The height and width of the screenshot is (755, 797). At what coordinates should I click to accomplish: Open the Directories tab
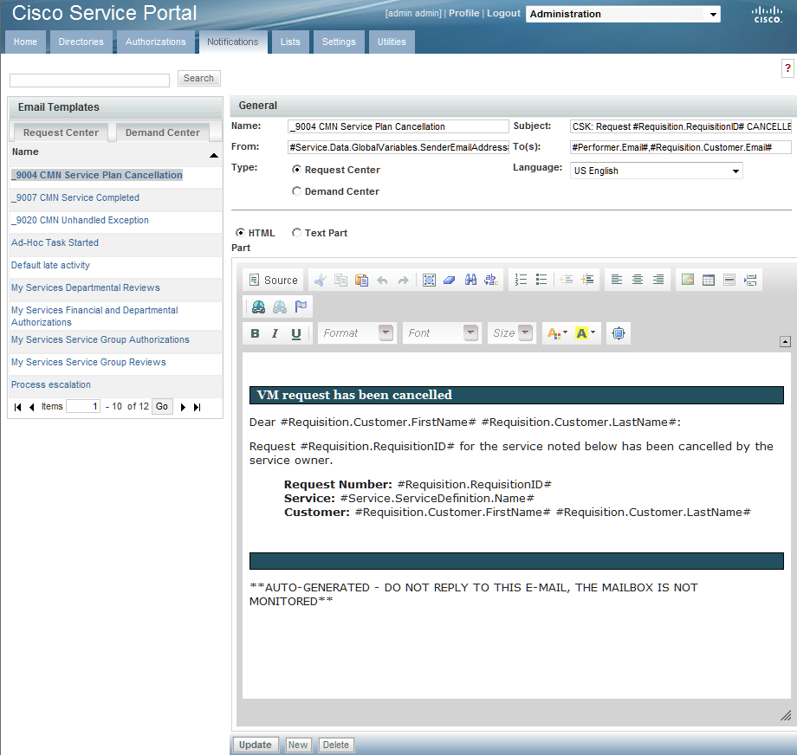81,42
